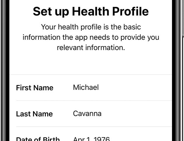Click blank area between description and form
Image resolution: width=184 pixels, height=141 pixels.
tap(91, 63)
